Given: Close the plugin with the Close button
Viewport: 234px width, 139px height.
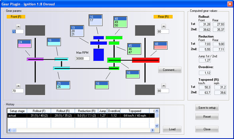Looking at the screenshot, I should pyautogui.click(x=207, y=129).
